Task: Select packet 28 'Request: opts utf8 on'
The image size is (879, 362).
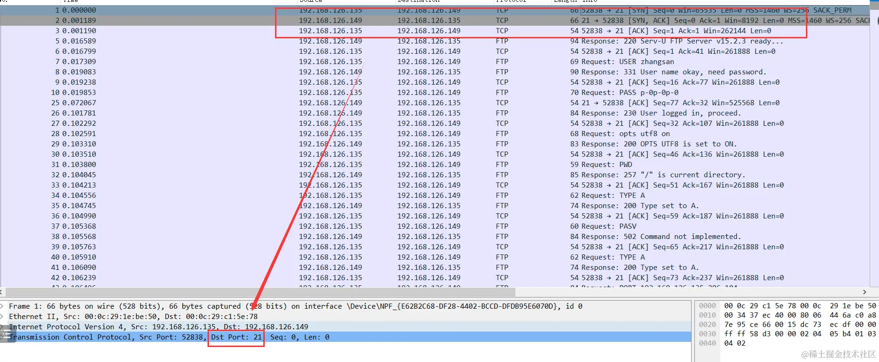Action: (436, 134)
